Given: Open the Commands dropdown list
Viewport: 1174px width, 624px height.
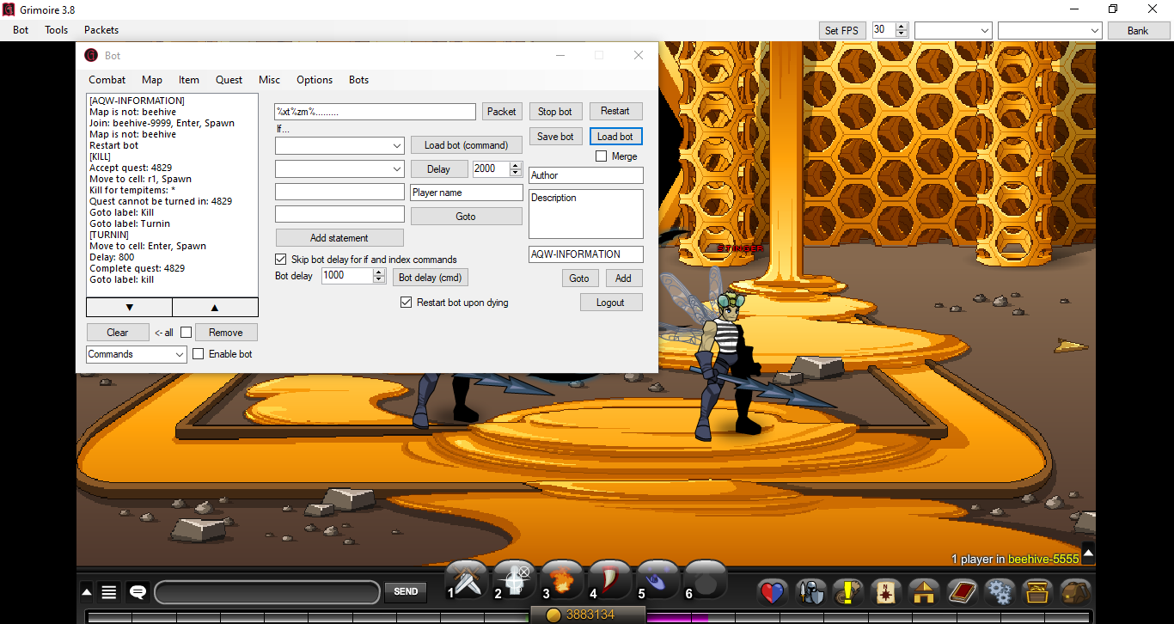Looking at the screenshot, I should 137,354.
